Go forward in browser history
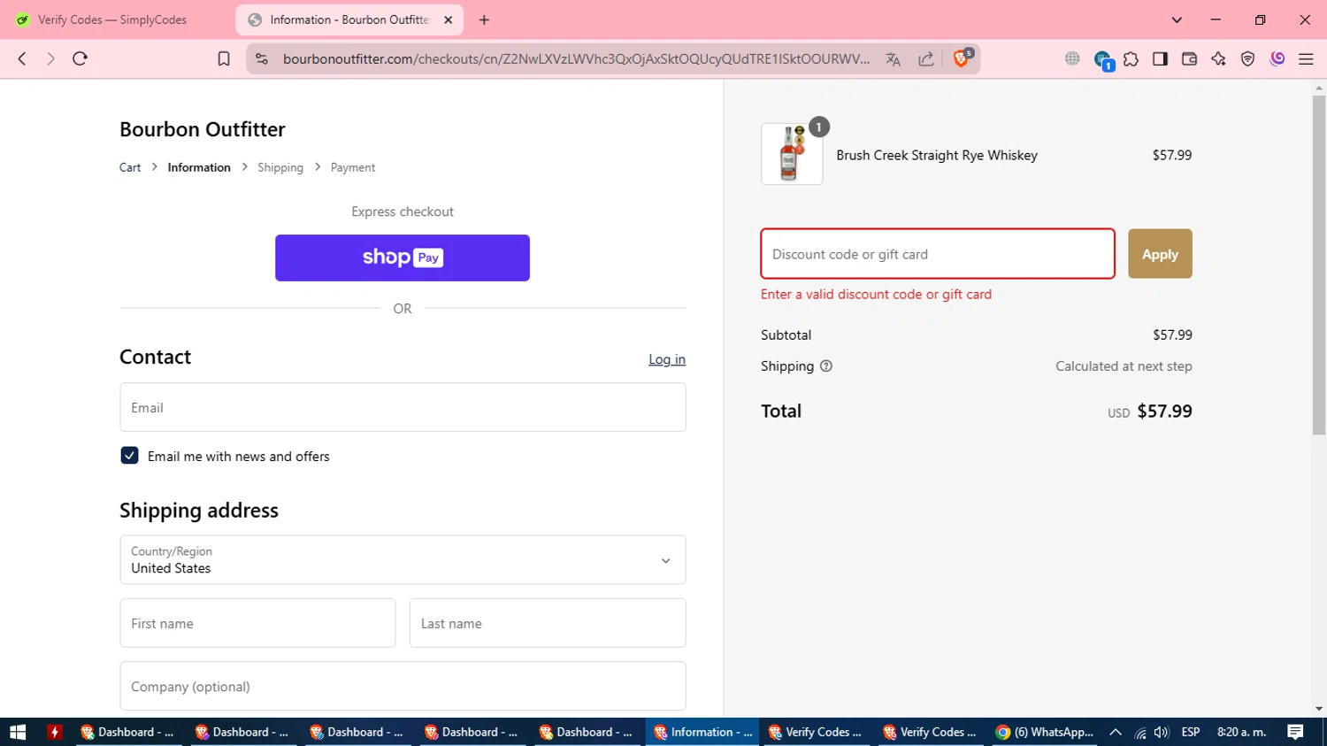The width and height of the screenshot is (1327, 746). click(50, 58)
